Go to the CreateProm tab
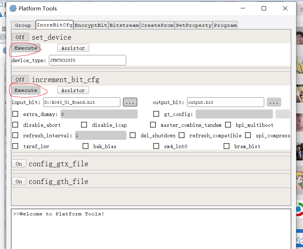 point(157,25)
